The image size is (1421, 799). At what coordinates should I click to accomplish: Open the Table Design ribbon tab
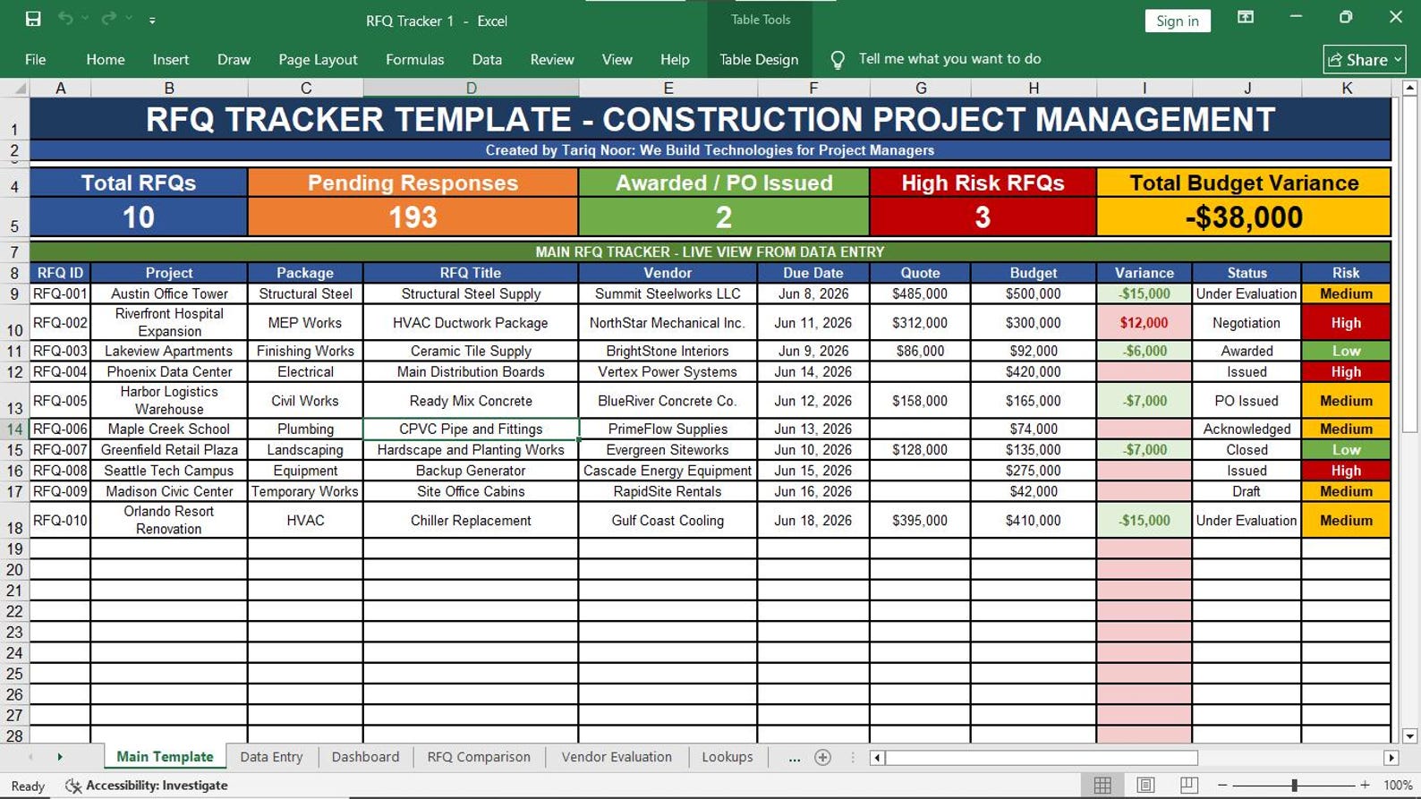tap(759, 59)
